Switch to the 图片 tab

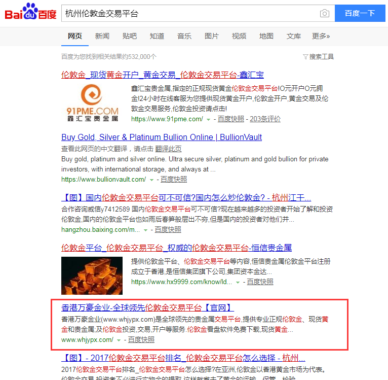(x=212, y=36)
